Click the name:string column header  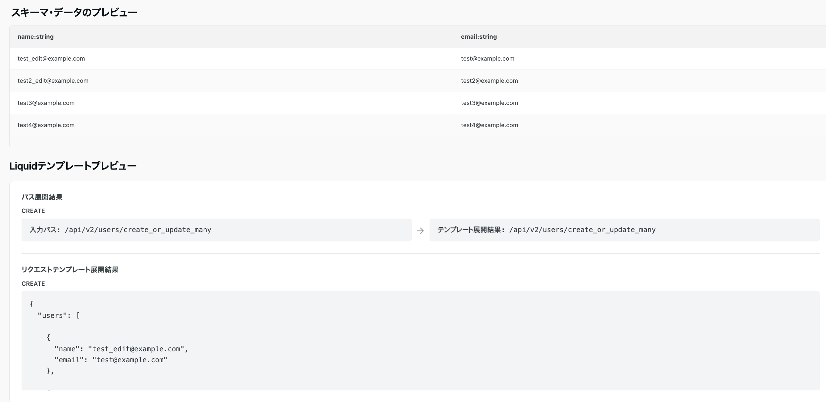[x=35, y=37]
